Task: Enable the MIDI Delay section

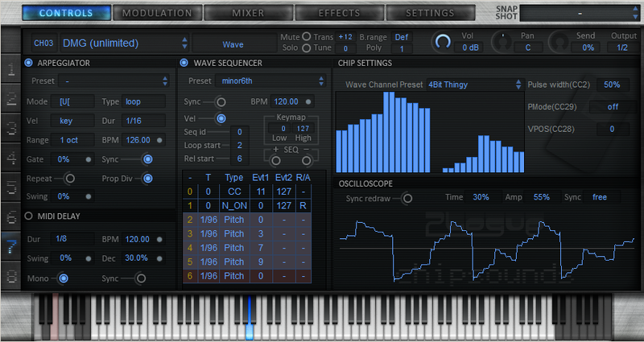Action: pyautogui.click(x=29, y=215)
